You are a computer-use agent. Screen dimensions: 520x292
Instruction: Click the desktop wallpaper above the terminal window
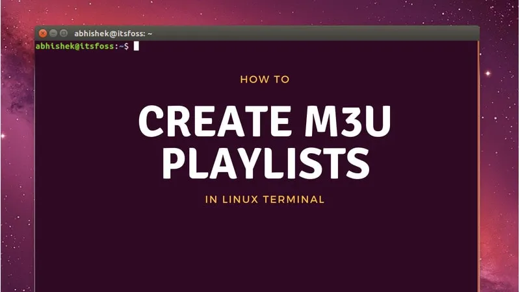(260, 12)
